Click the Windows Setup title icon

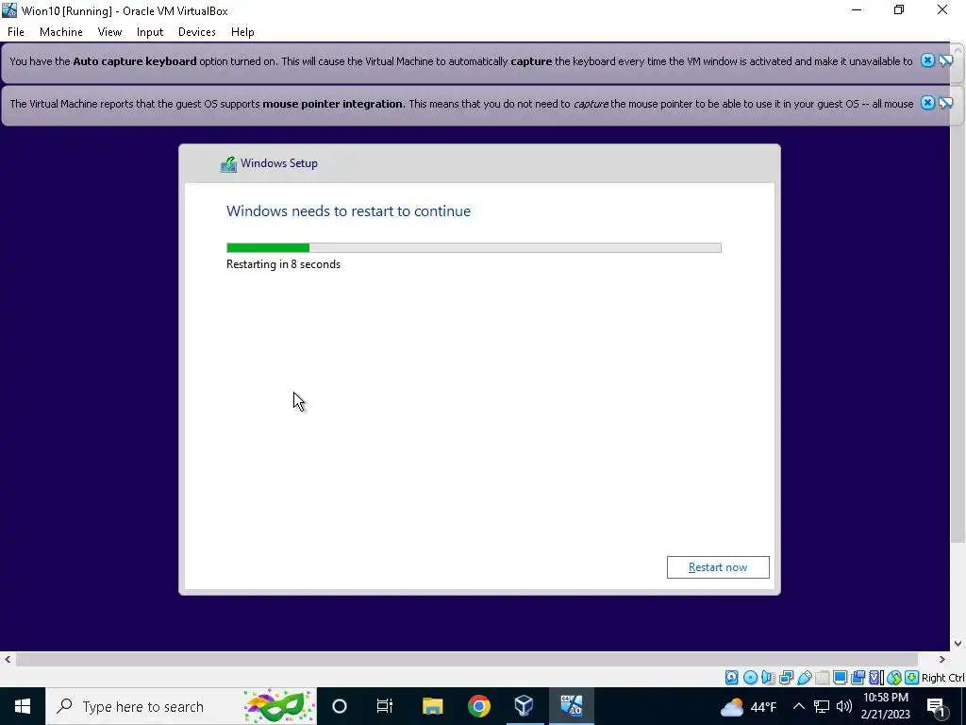pyautogui.click(x=228, y=164)
